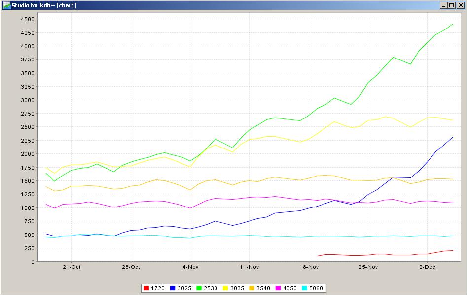Screen dimensions: 467x295
Task: Select the 2530 legend label
Action: click(x=210, y=288)
